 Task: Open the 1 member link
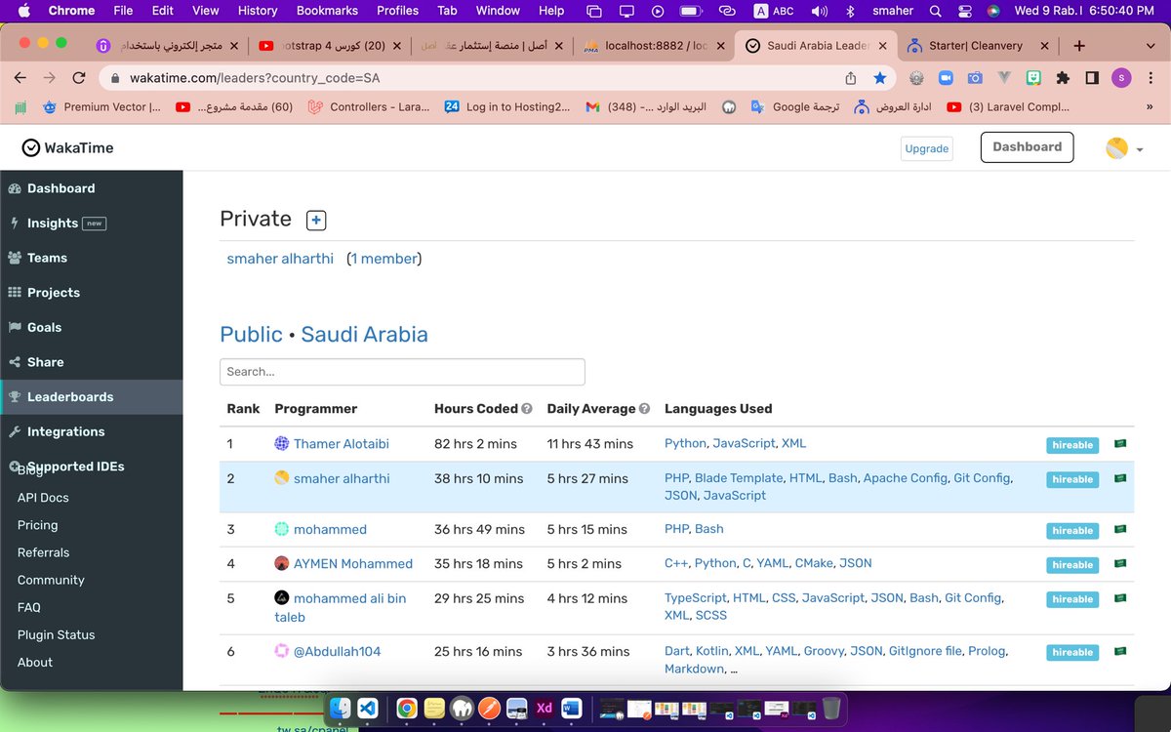click(385, 259)
